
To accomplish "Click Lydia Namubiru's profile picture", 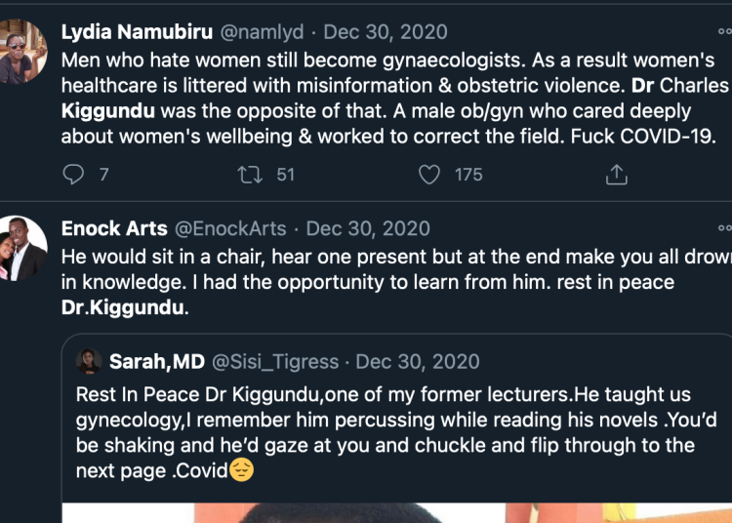I will click(x=23, y=52).
